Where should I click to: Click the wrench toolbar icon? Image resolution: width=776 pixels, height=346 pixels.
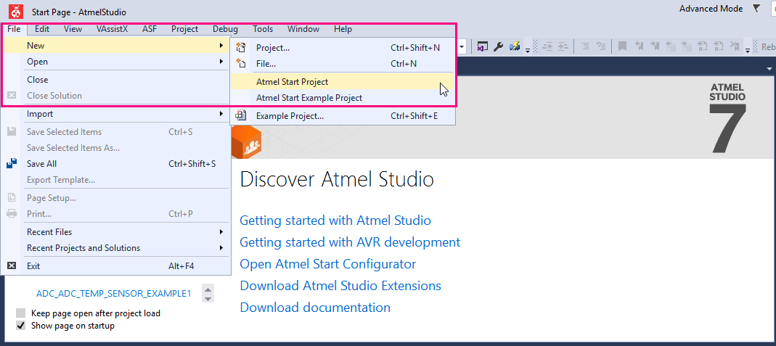pyautogui.click(x=499, y=46)
